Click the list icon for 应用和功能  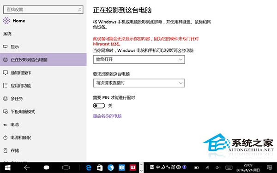click(x=5, y=86)
